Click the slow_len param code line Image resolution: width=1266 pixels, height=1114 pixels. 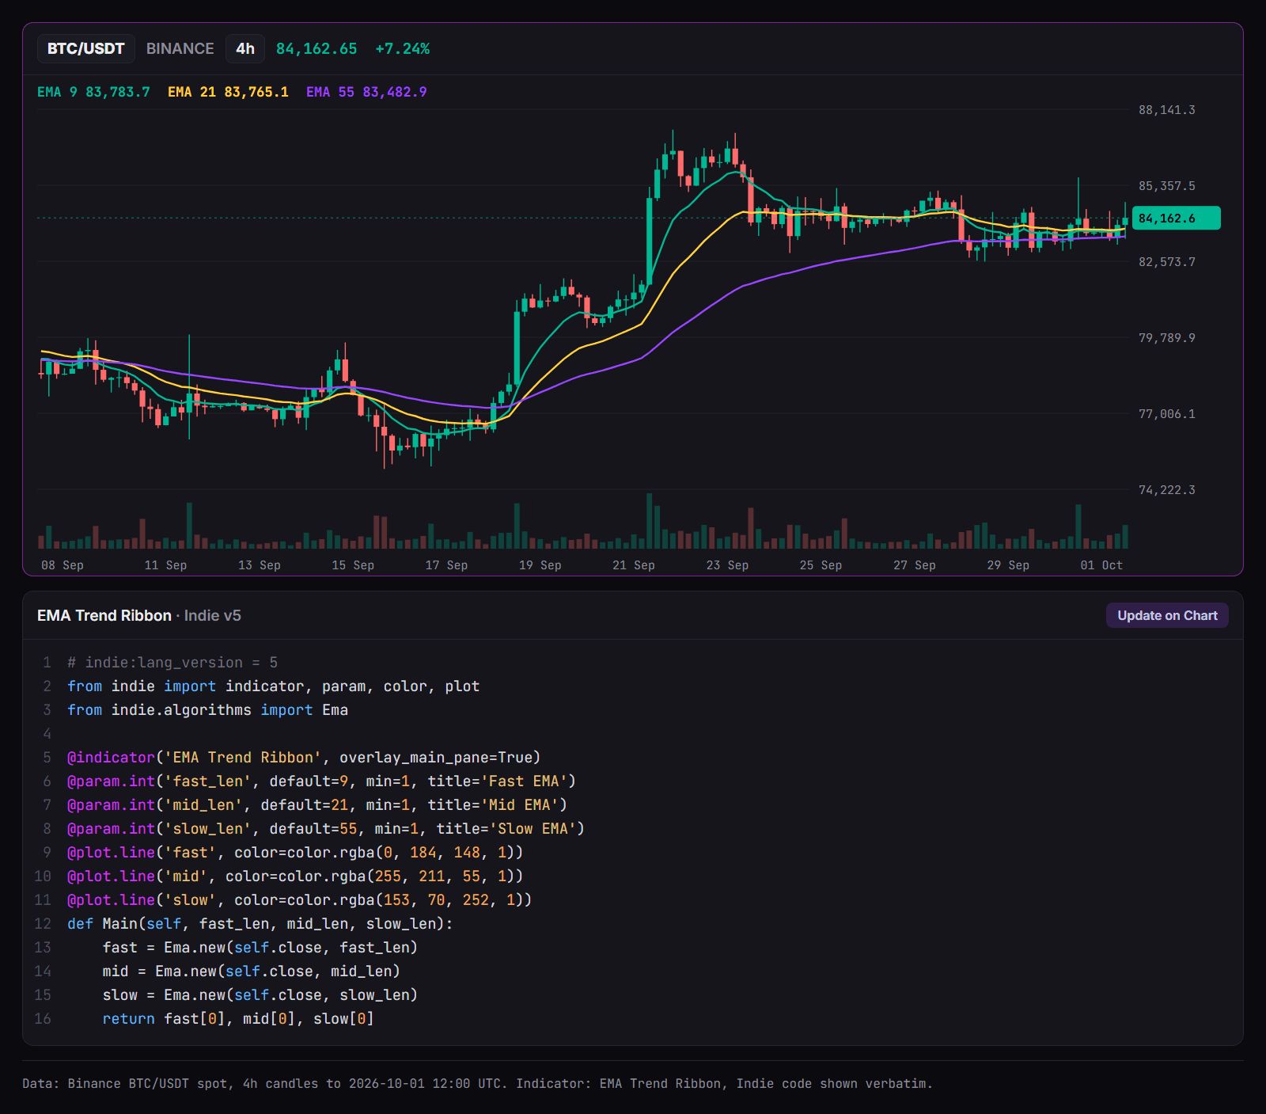point(326,828)
